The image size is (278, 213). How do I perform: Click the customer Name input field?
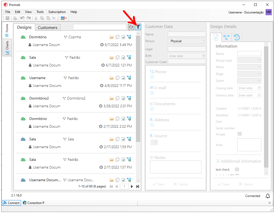click(187, 34)
